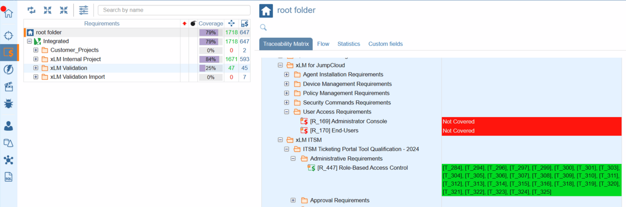Viewport: 626px width, 207px height.
Task: Open the shapes icon in the sidebar
Action: (8, 143)
